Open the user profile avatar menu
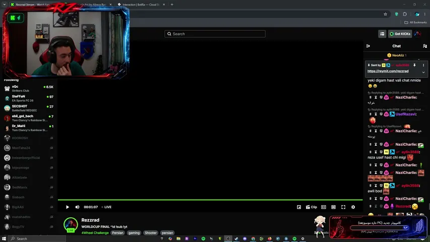Screen dimensions: 430x242 (418, 34)
